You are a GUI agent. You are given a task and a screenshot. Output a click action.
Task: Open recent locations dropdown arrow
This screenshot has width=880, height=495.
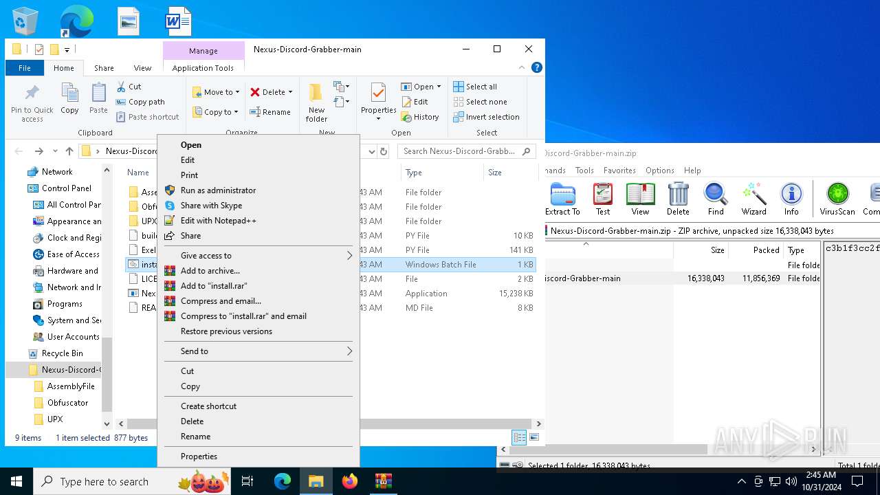[56, 151]
